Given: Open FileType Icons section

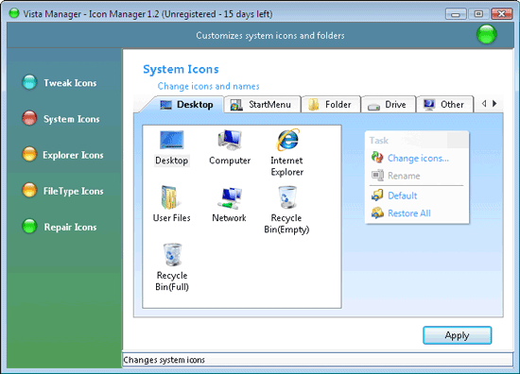Looking at the screenshot, I should (x=63, y=191).
